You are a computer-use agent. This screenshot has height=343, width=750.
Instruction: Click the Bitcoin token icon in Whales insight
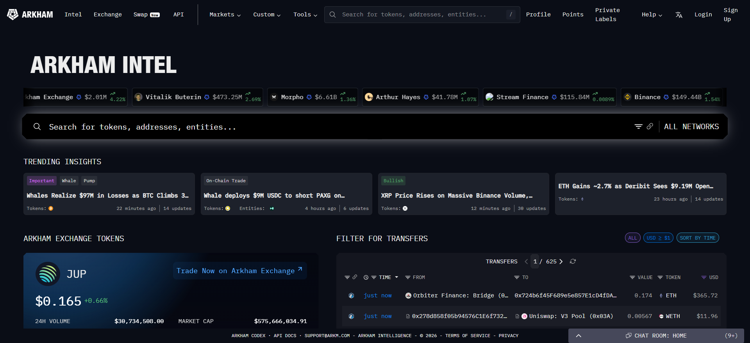51,208
